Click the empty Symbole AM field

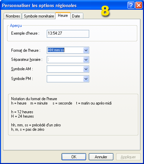pos(65,69)
